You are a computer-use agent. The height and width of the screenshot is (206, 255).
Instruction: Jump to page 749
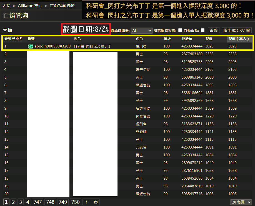63,202
